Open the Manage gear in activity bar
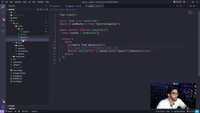This screenshot has width=200, height=113. [x=3, y=107]
